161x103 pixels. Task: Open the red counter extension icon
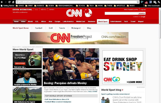point(146,2)
